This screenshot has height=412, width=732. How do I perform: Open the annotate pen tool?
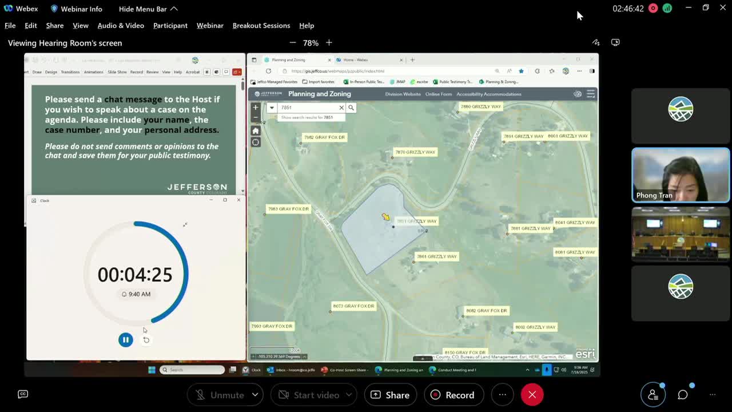(596, 42)
